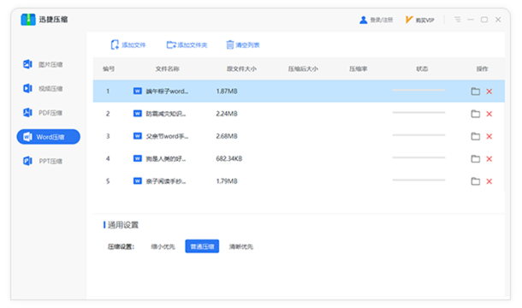Switch to 视频压缩 in the sidebar

coord(43,88)
